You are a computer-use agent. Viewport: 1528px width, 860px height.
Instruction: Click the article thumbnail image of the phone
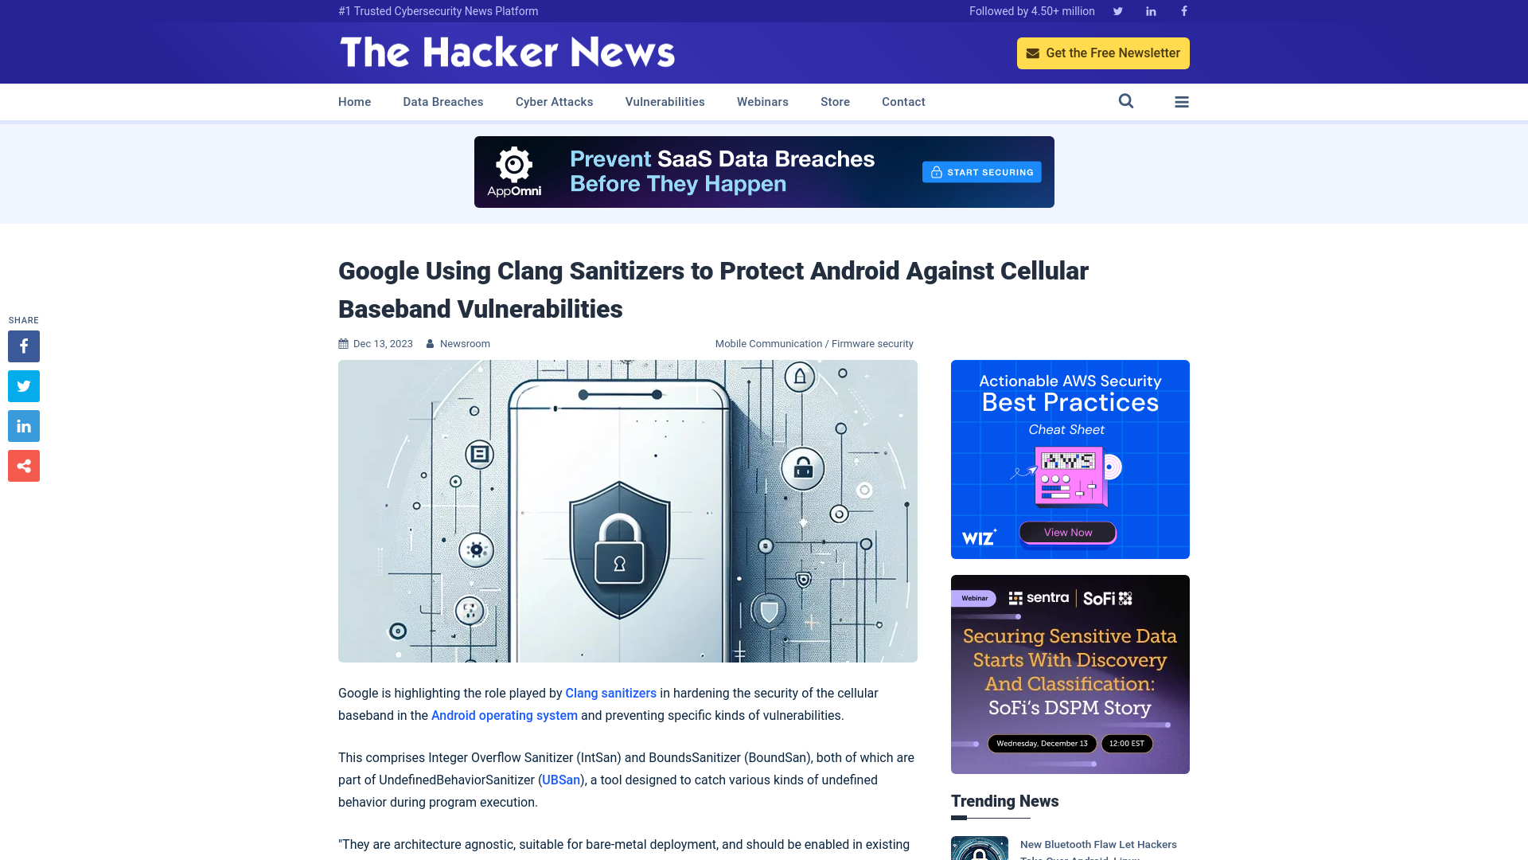[x=628, y=510]
